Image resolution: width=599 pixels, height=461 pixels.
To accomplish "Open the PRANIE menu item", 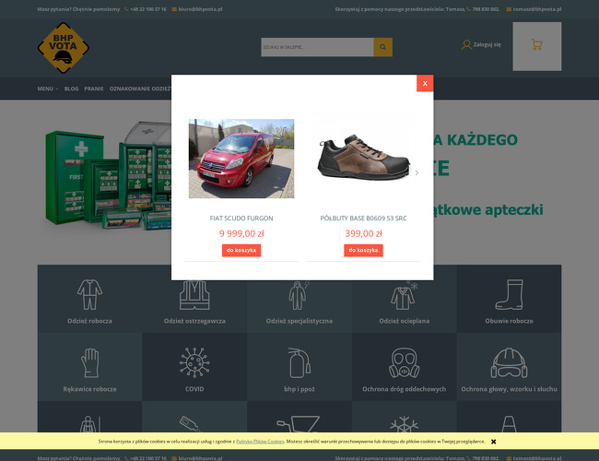I will tap(94, 89).
